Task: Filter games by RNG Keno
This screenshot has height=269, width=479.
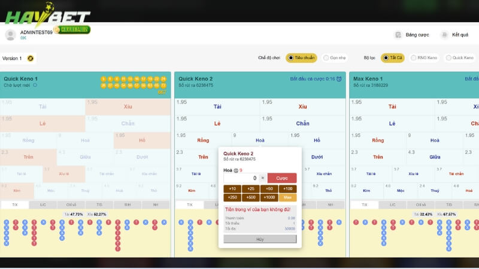Action: click(x=424, y=58)
